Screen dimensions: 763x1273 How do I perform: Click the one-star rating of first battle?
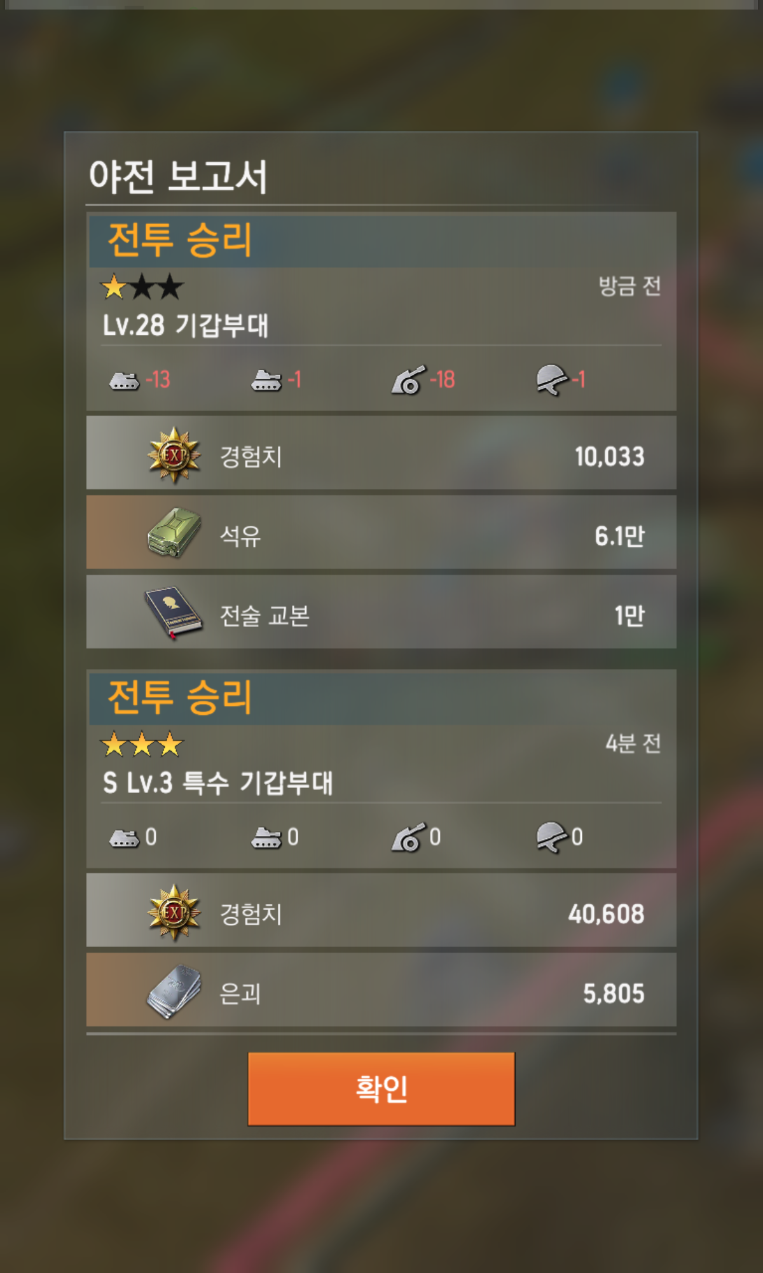click(142, 287)
